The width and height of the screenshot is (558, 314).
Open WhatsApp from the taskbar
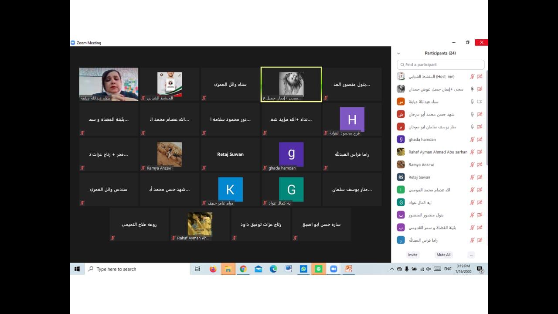pyautogui.click(x=303, y=269)
